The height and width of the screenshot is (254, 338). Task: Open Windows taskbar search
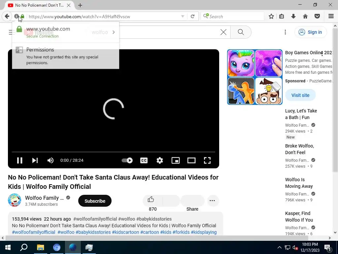[x=24, y=247]
